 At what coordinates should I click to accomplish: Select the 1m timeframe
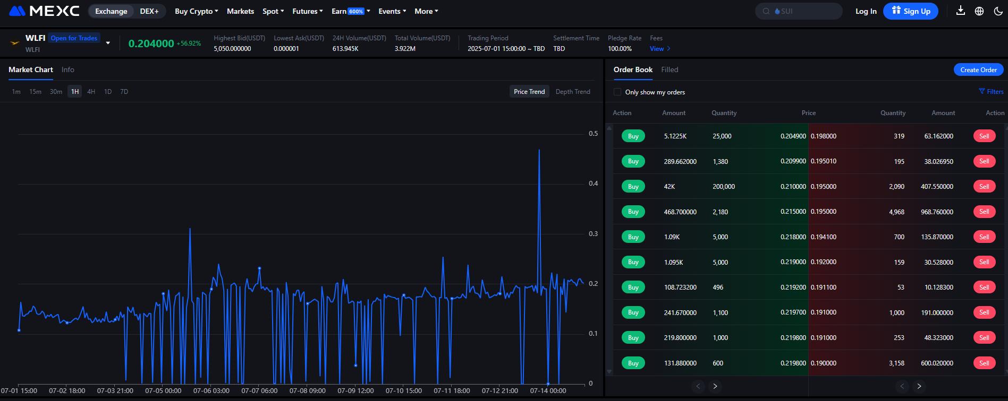click(16, 92)
